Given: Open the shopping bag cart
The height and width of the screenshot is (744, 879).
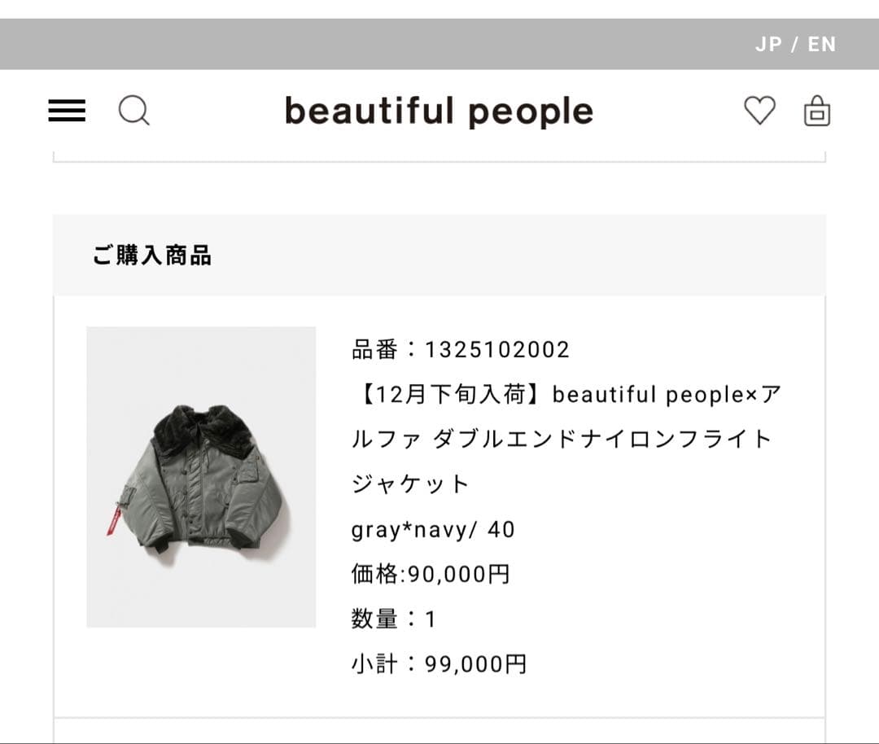Looking at the screenshot, I should point(816,111).
